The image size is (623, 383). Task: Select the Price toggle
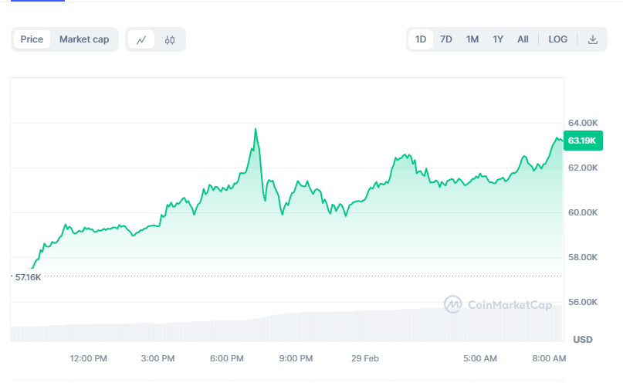[32, 39]
